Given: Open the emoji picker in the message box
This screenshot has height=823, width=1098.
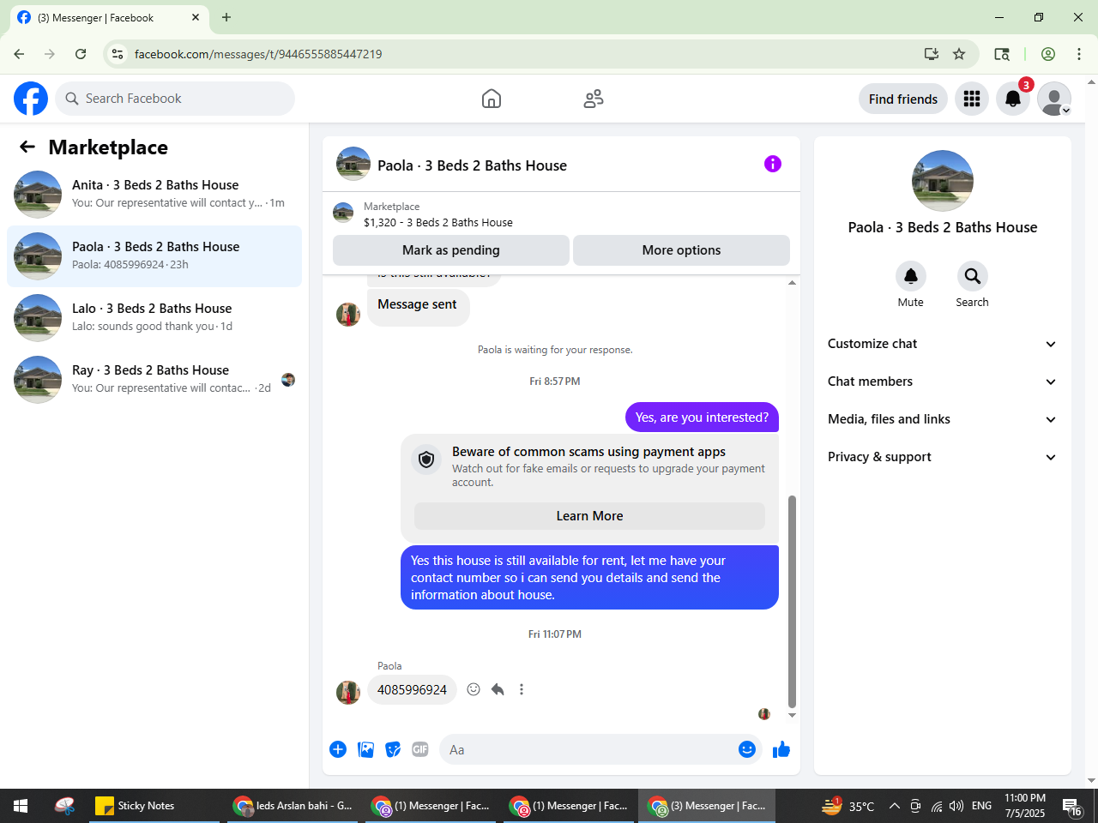Looking at the screenshot, I should pyautogui.click(x=747, y=749).
